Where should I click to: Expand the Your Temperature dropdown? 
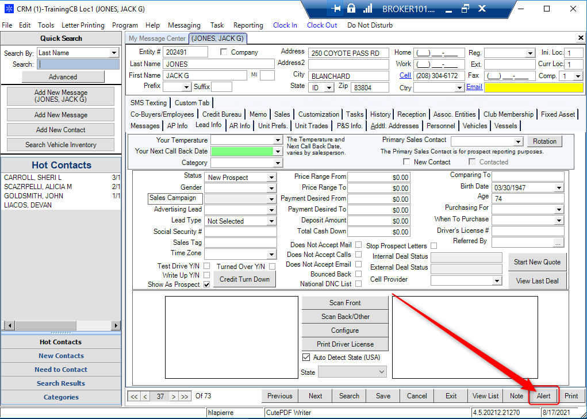point(278,140)
